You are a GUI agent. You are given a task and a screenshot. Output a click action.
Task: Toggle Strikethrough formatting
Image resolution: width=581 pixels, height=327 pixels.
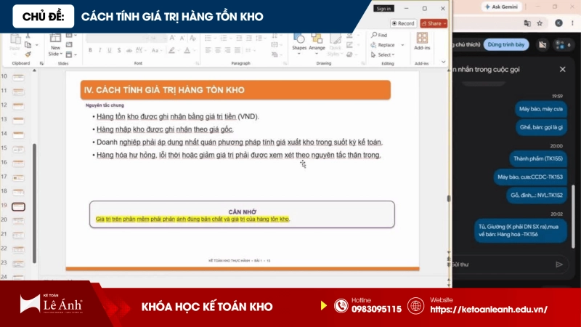[129, 50]
